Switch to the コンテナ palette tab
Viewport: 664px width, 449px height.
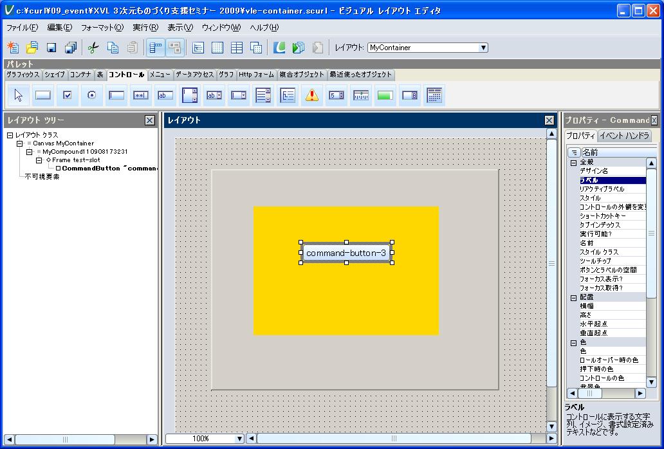click(x=80, y=75)
